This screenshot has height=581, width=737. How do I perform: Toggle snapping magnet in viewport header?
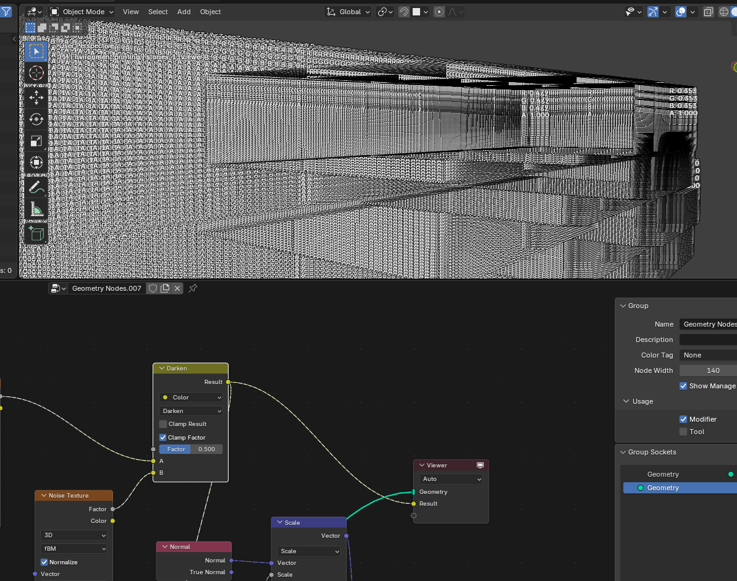[403, 12]
